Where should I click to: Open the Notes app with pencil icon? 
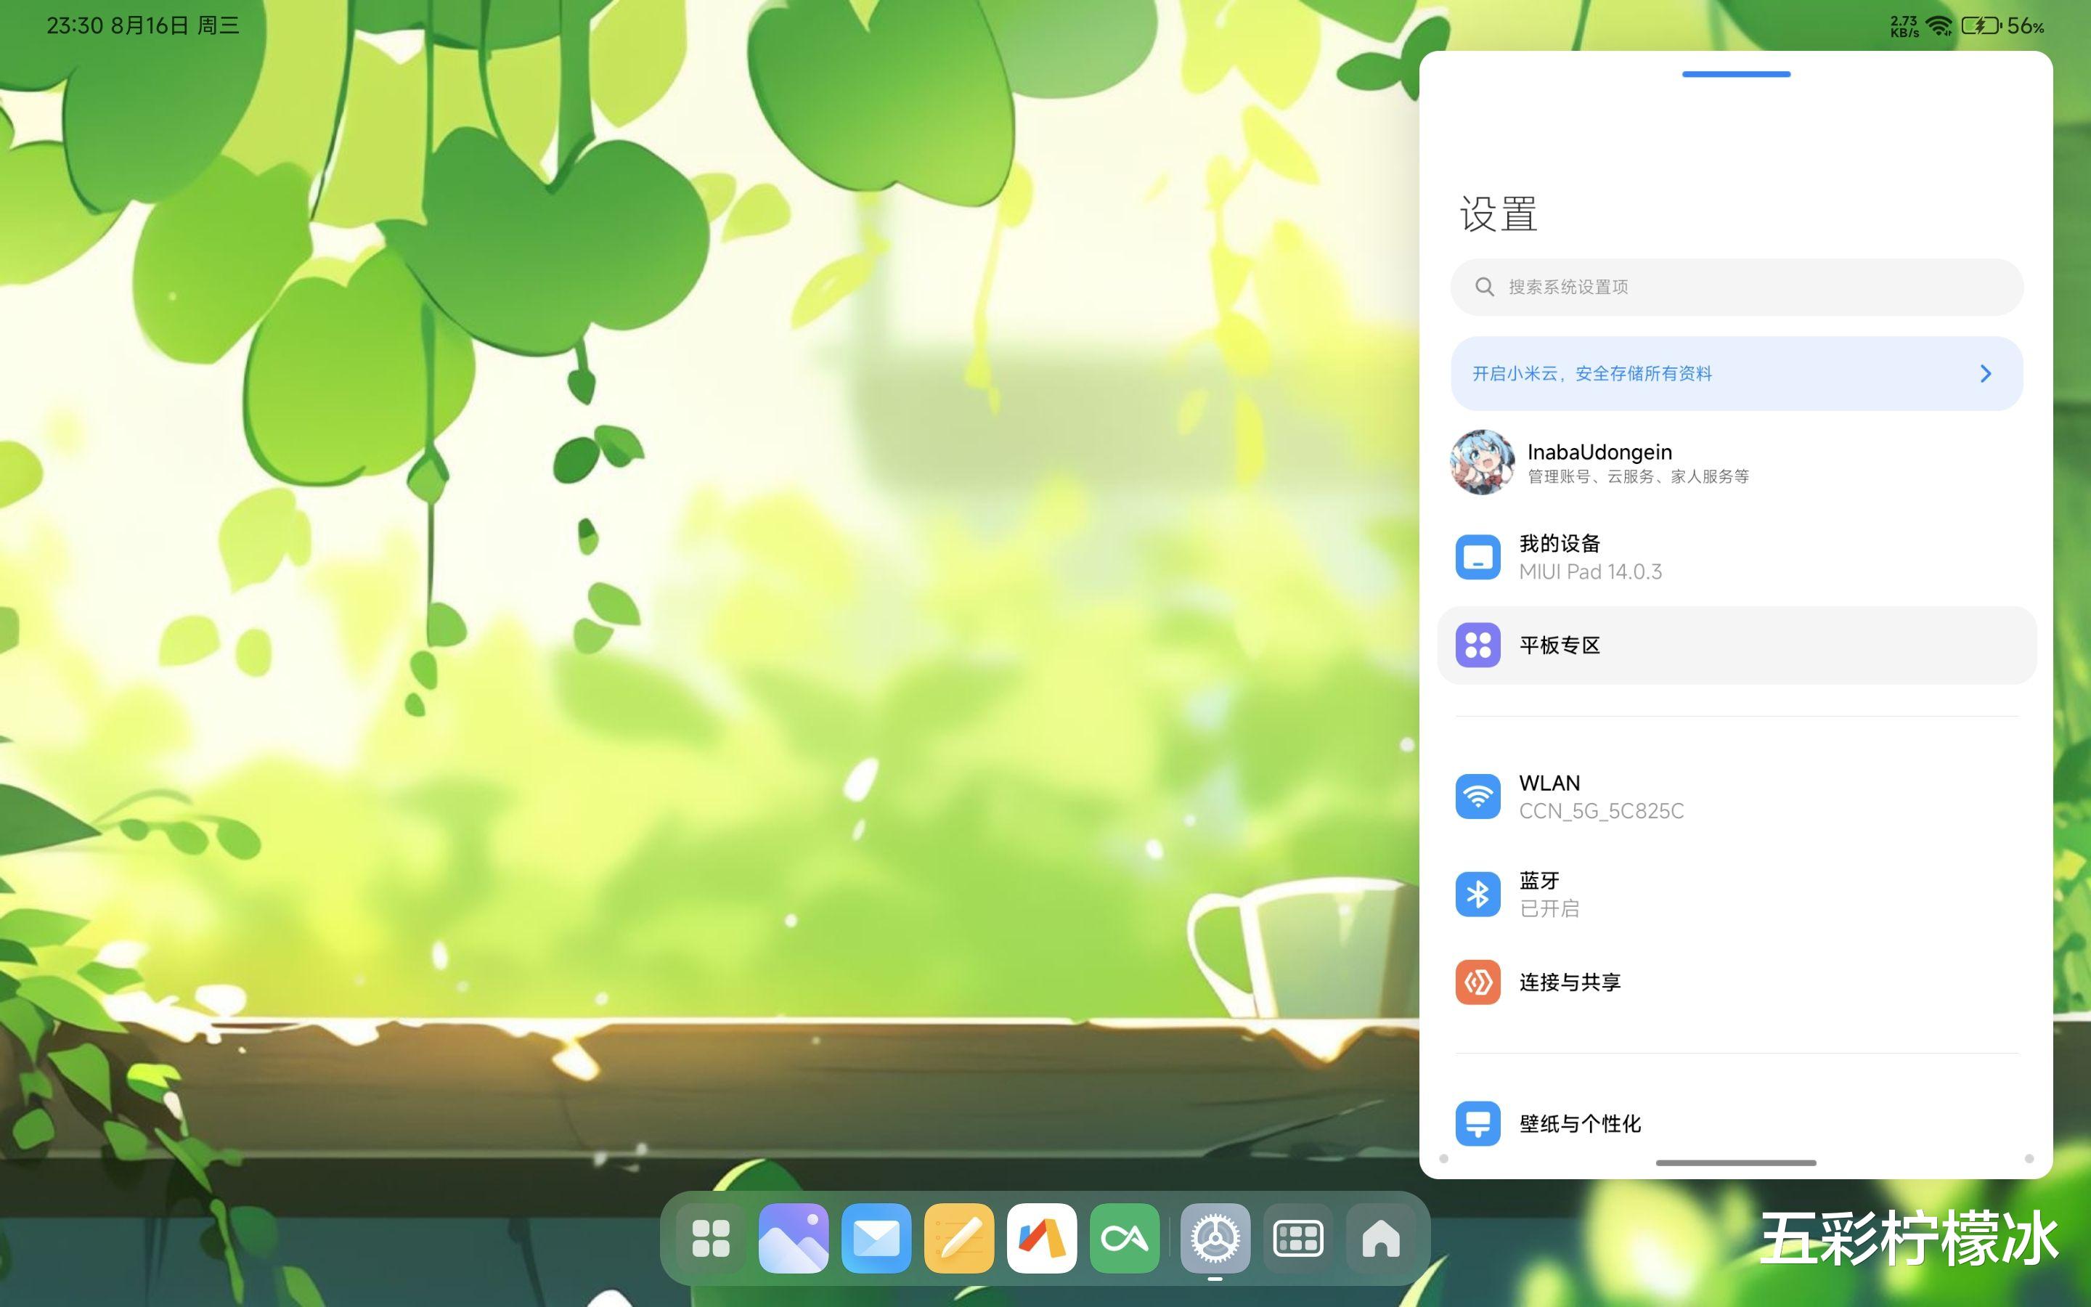[959, 1238]
